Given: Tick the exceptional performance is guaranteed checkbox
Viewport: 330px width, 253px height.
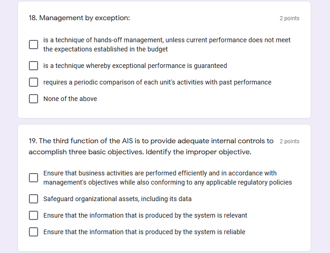Looking at the screenshot, I should click(x=34, y=66).
